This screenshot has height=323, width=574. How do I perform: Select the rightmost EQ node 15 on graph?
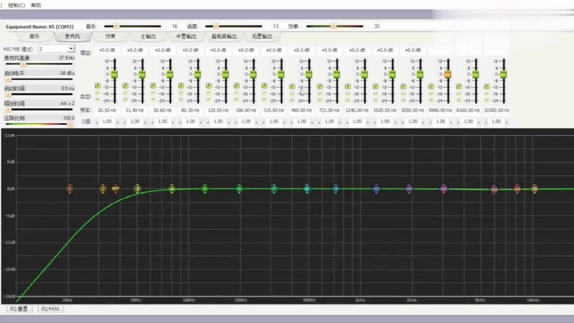tap(534, 189)
